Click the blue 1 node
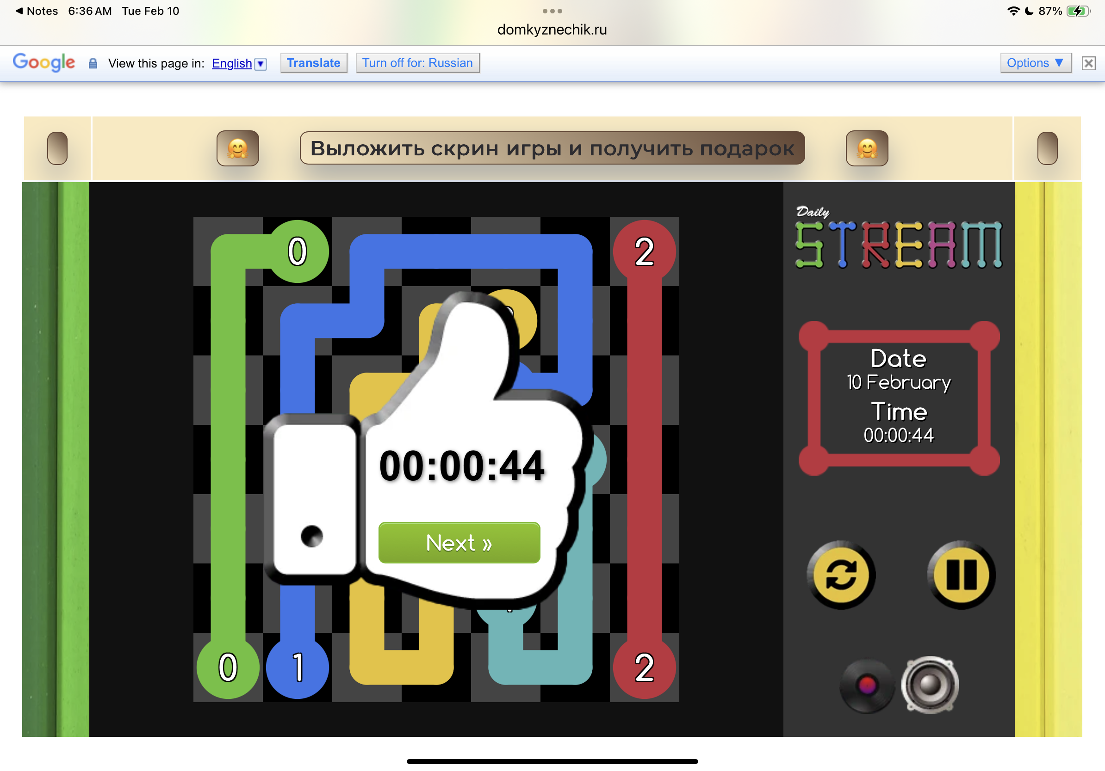Viewport: 1105px width, 771px height. [x=298, y=667]
